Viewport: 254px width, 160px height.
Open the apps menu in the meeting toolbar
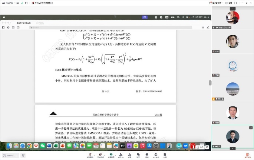165,154
